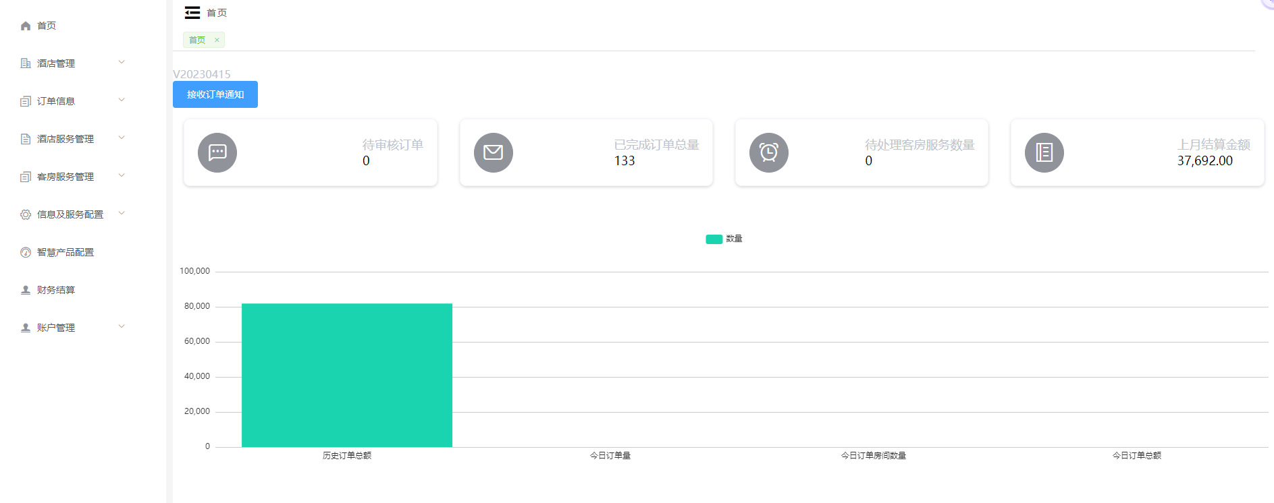The image size is (1274, 503).
Task: Click the 智慧产品配置 gauge icon
Action: coord(26,252)
